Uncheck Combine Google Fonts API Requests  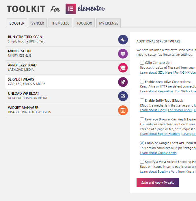tap(142, 143)
